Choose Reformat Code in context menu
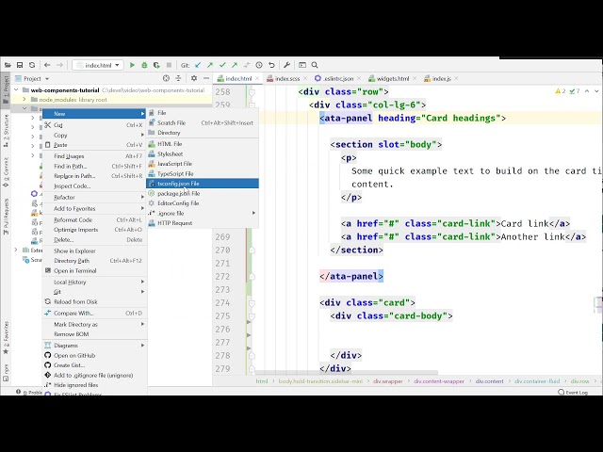 coord(94,219)
